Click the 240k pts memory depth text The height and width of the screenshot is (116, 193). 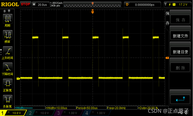(x=55, y=6)
